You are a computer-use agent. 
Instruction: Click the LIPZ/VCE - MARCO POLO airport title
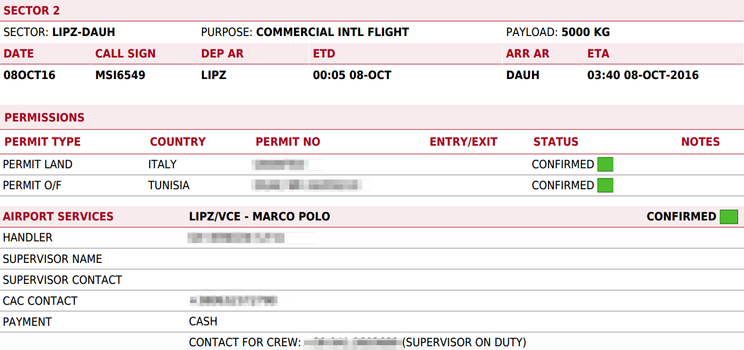click(259, 217)
